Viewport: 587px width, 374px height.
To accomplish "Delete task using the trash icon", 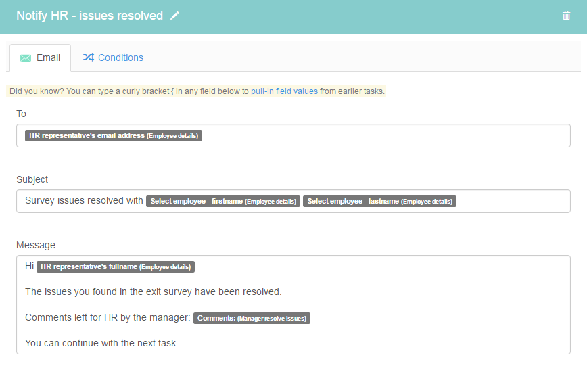I will 566,16.
